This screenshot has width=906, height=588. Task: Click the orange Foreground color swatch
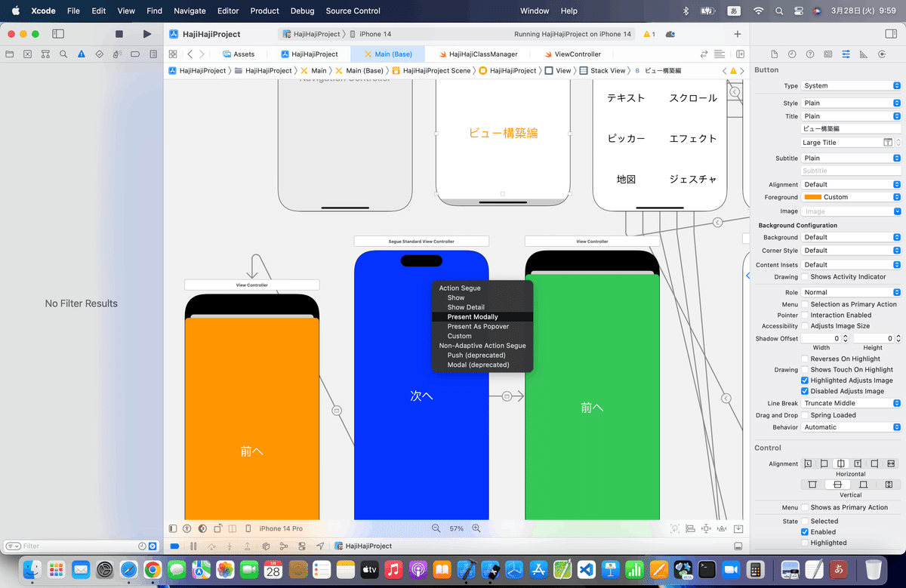click(813, 197)
